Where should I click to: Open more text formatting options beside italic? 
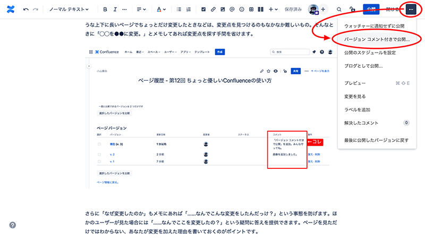tap(124, 10)
